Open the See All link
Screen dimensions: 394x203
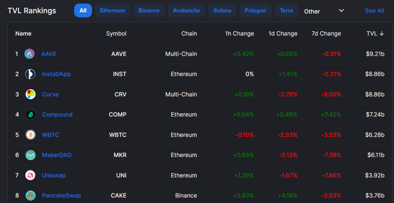tap(374, 11)
